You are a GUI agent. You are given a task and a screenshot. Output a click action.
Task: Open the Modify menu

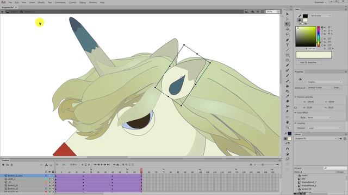41,2
